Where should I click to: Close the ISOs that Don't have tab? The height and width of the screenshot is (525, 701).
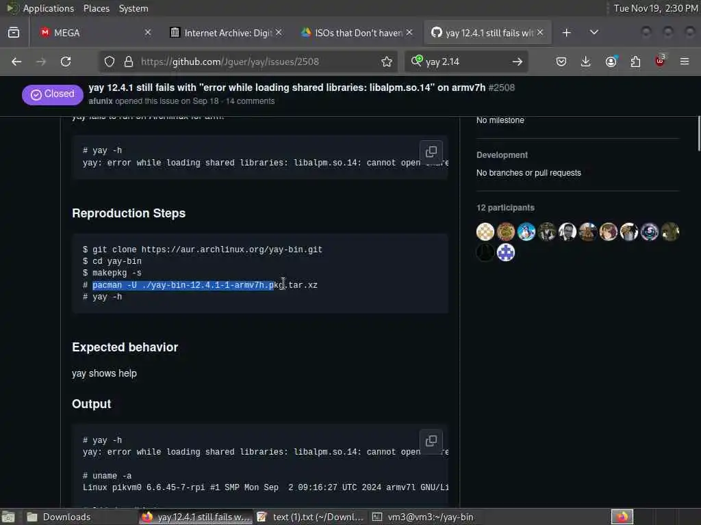point(409,33)
